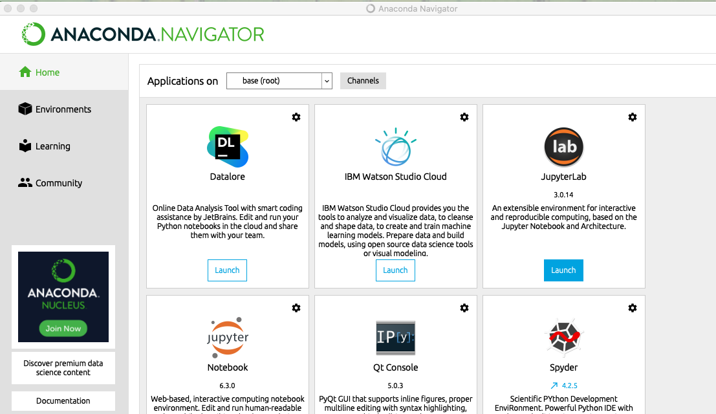The height and width of the screenshot is (414, 716).
Task: Click the Spyder 4.2.5 update version link
Action: tap(569, 386)
